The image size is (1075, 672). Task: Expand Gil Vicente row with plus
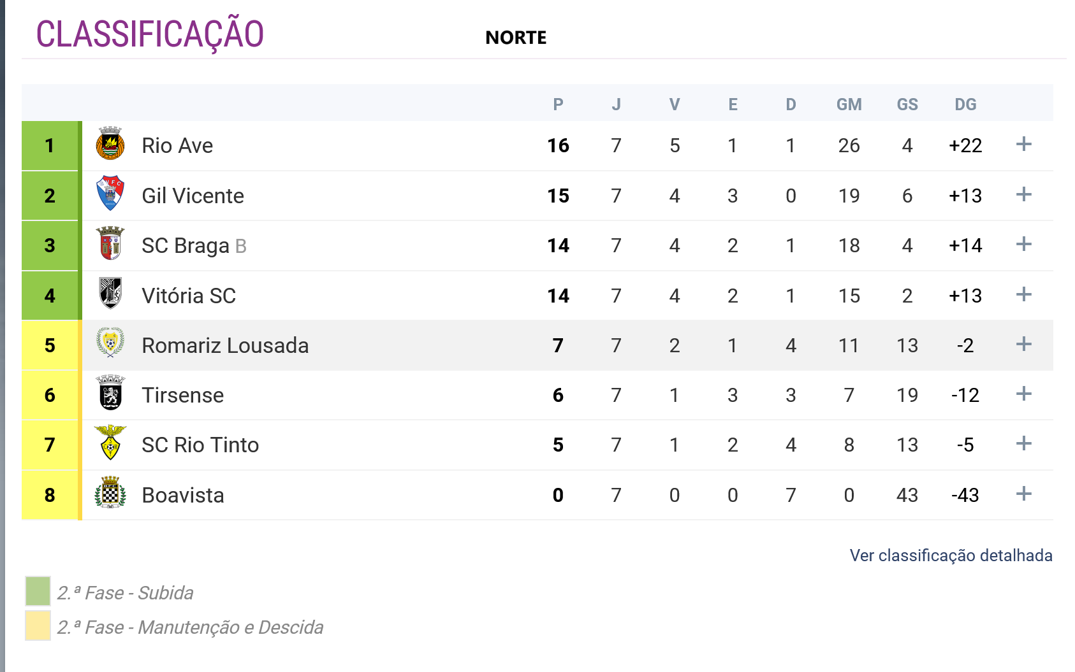tap(1023, 194)
